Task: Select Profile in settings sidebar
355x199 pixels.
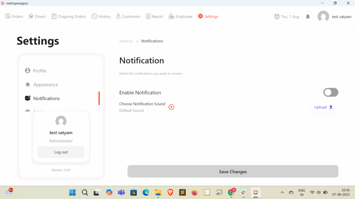Action: pyautogui.click(x=40, y=71)
